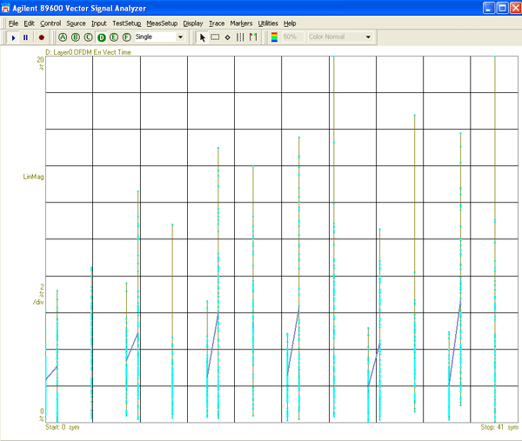522x441 pixels.
Task: Click the LinMag Y-axis format label
Action: [x=34, y=177]
